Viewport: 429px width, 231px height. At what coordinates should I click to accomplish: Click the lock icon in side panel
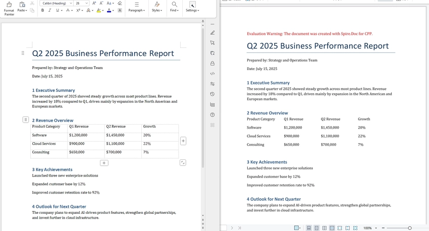click(x=212, y=64)
